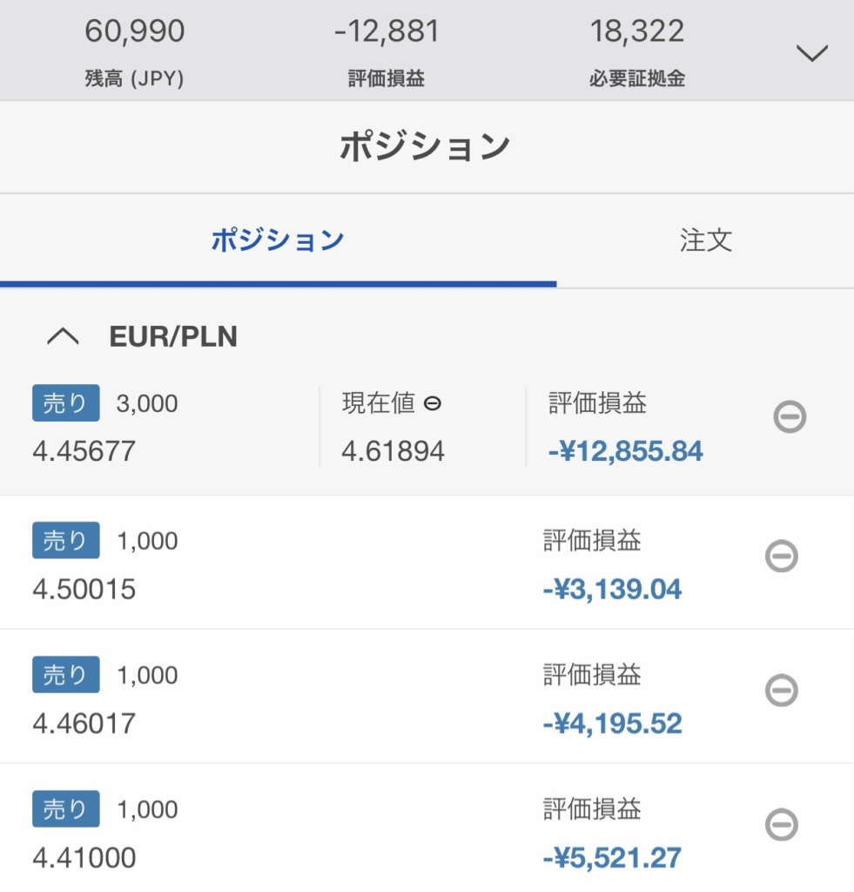Tap the current price 4.61894
The width and height of the screenshot is (854, 892).
pos(393,451)
